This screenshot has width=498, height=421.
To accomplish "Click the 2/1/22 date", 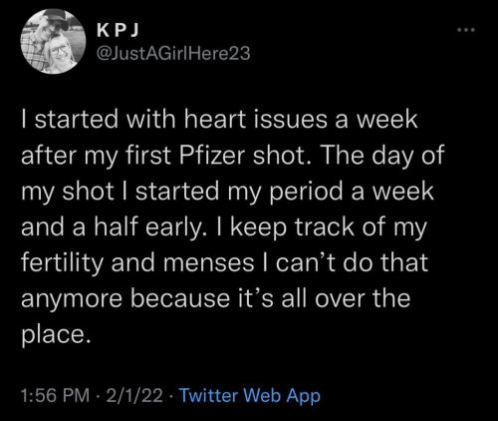I will click(x=134, y=395).
